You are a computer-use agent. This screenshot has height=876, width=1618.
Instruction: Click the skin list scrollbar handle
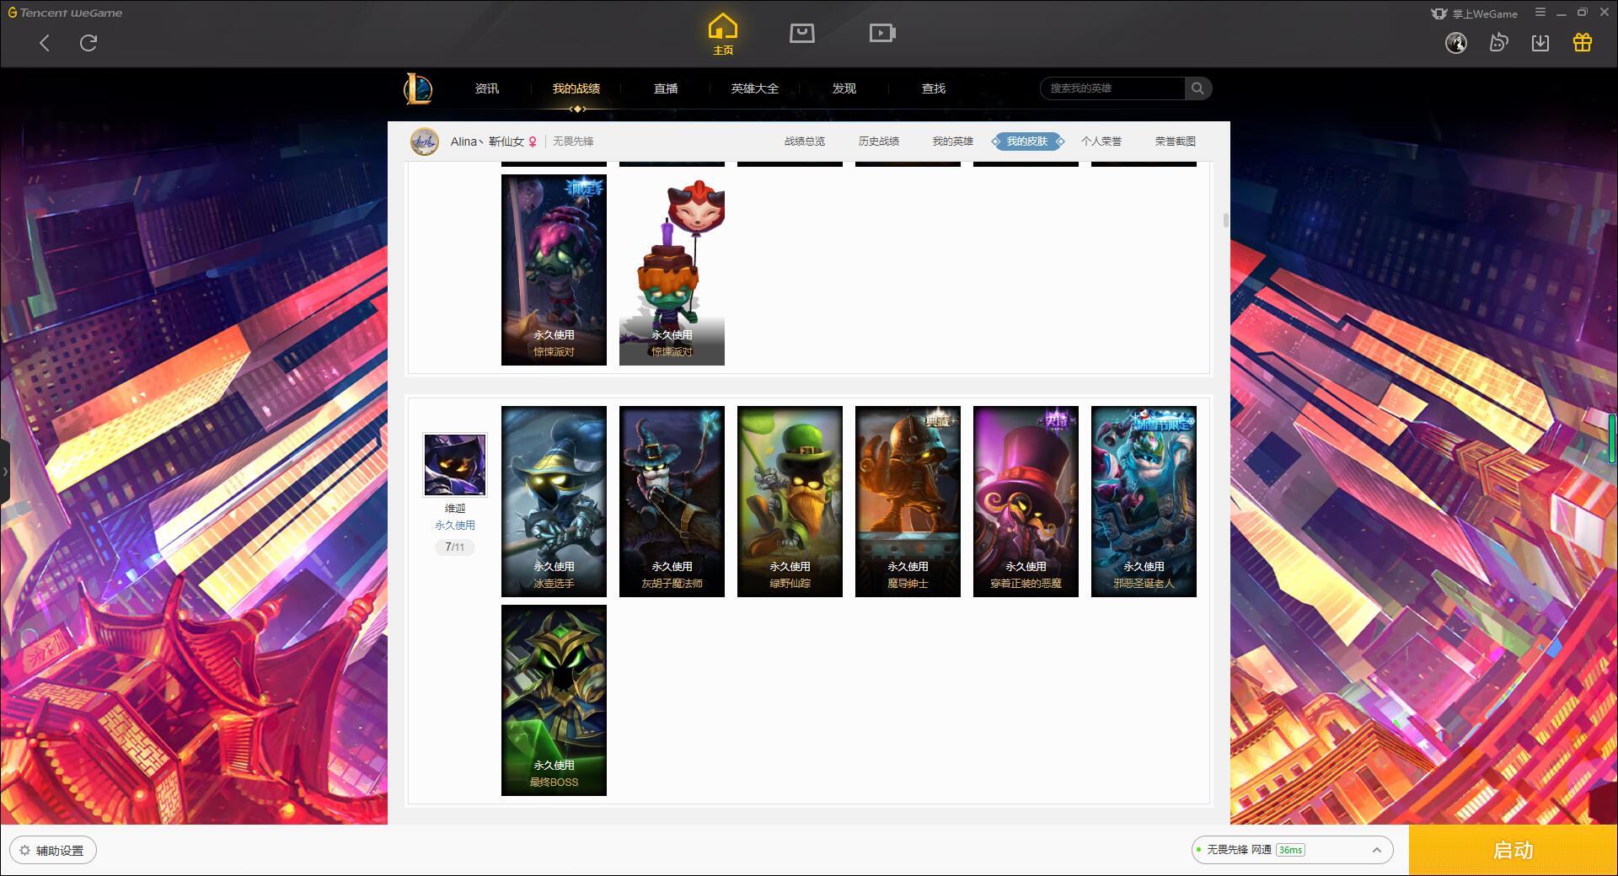click(1225, 221)
